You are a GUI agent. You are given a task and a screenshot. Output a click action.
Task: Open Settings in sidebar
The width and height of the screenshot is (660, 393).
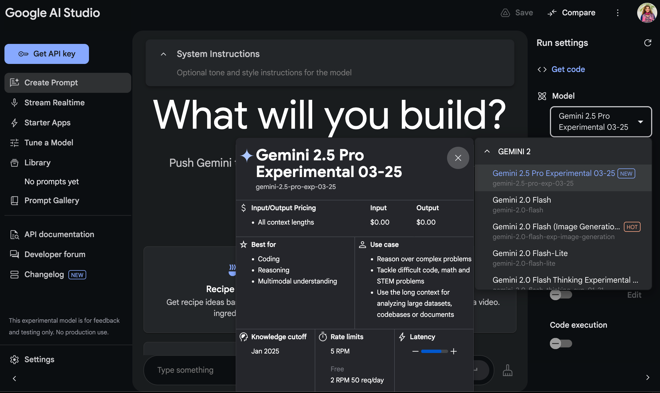click(39, 360)
